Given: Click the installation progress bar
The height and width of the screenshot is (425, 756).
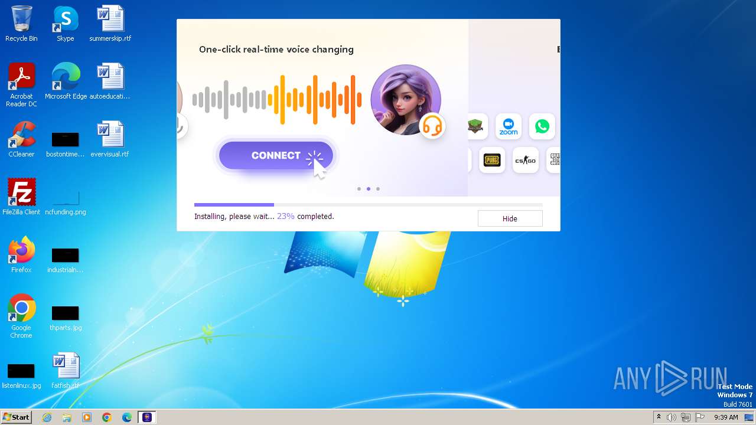Looking at the screenshot, I should point(369,205).
